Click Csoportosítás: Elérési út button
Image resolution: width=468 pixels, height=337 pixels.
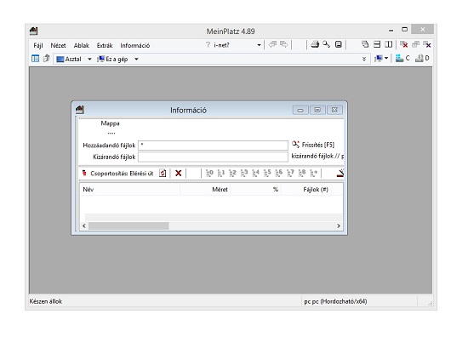(118, 174)
